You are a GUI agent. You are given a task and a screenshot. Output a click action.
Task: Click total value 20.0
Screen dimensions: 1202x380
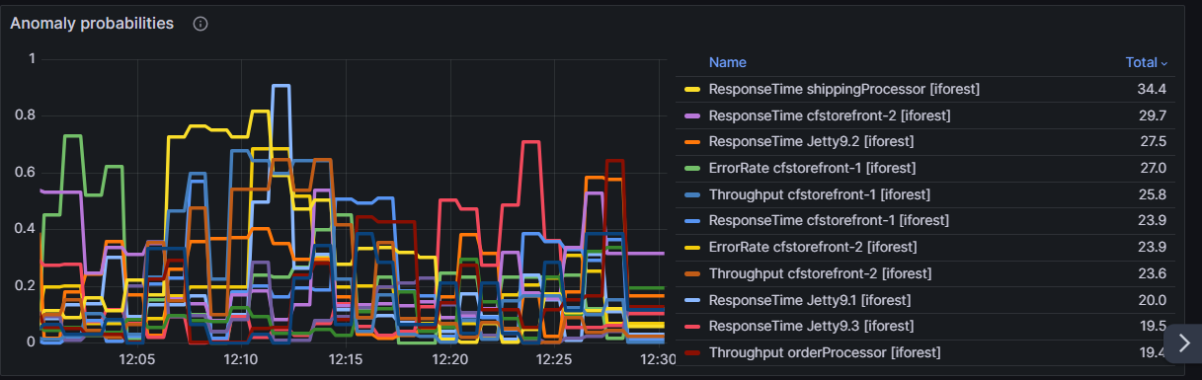click(1152, 299)
